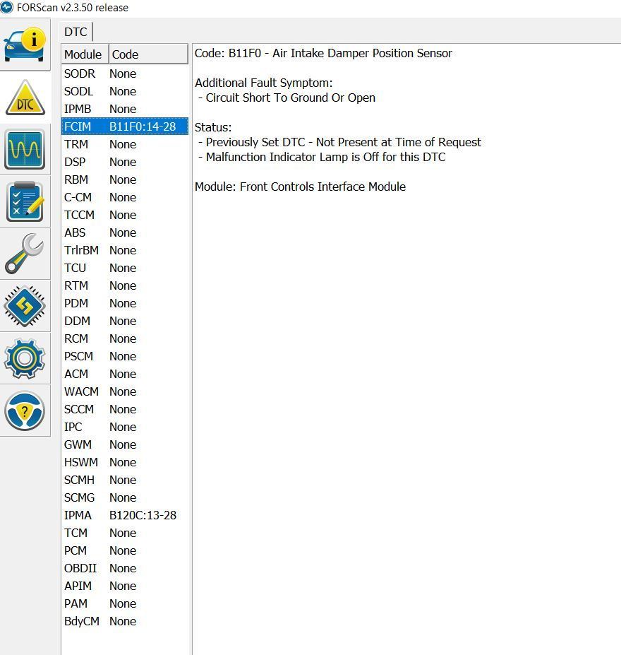Image resolution: width=621 pixels, height=655 pixels.
Task: Select the IPMA row with B120C:13-28
Action: [x=124, y=515]
